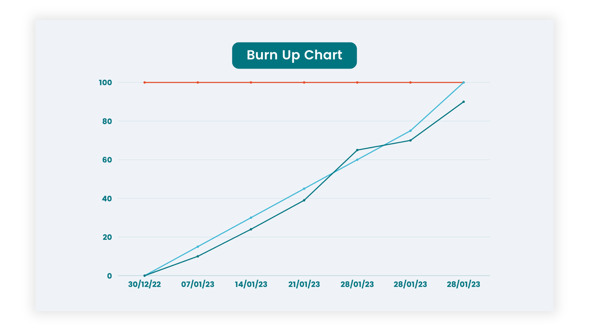This screenshot has height=331, width=589.
Task: Click the 60 y-axis label
Action: point(107,160)
